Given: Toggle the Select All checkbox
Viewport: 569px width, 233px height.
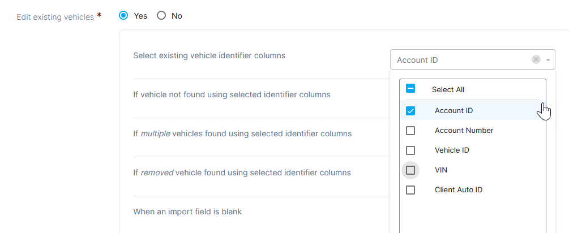Looking at the screenshot, I should coord(411,89).
